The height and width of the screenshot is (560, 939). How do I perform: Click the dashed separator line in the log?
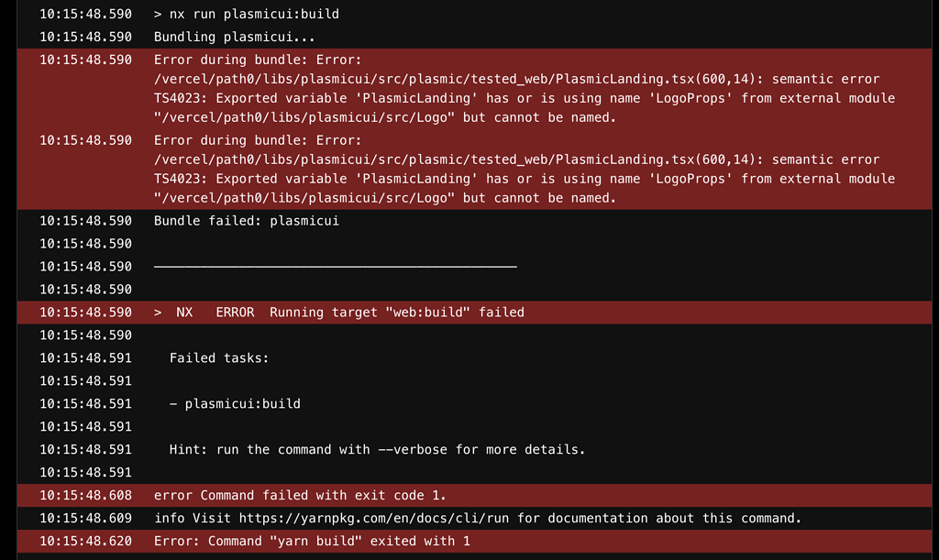click(335, 267)
